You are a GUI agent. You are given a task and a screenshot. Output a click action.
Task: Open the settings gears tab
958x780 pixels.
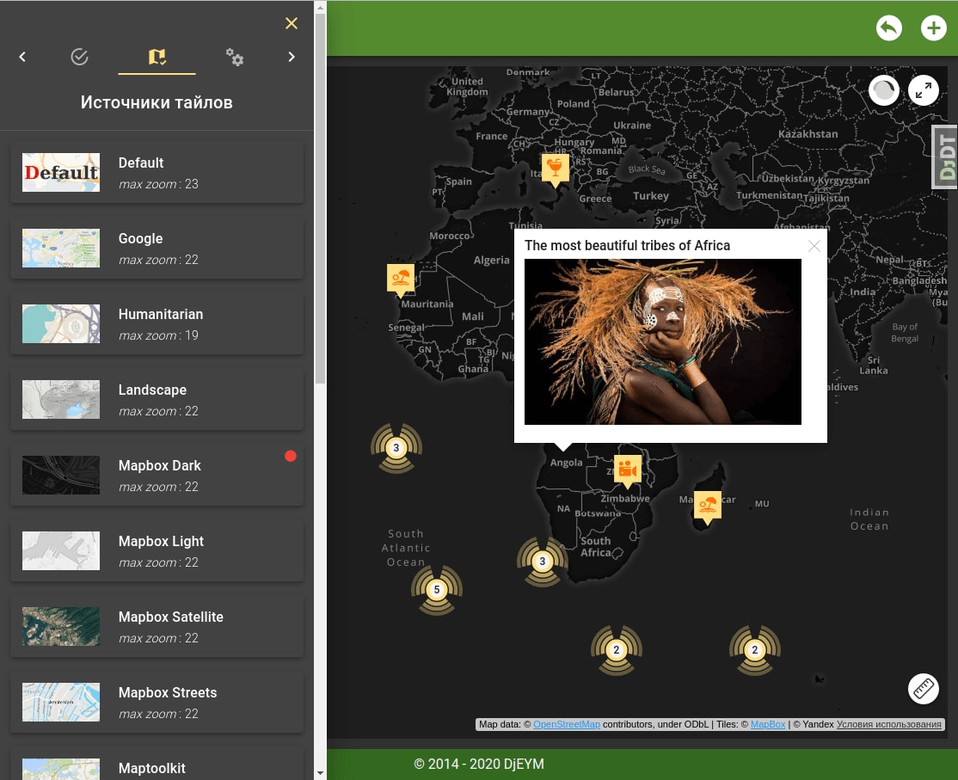click(x=235, y=56)
